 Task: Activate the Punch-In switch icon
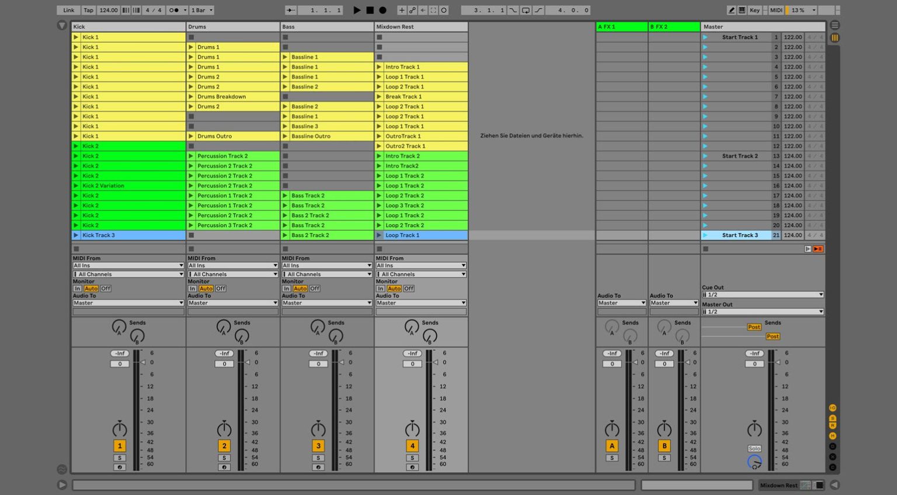[513, 10]
